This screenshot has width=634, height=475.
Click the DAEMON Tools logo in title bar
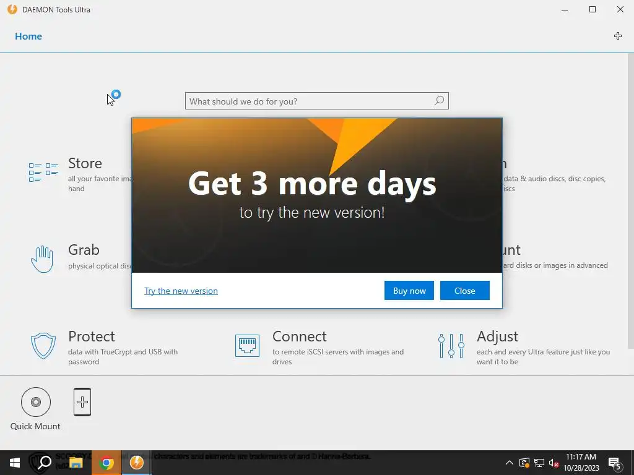(12, 9)
